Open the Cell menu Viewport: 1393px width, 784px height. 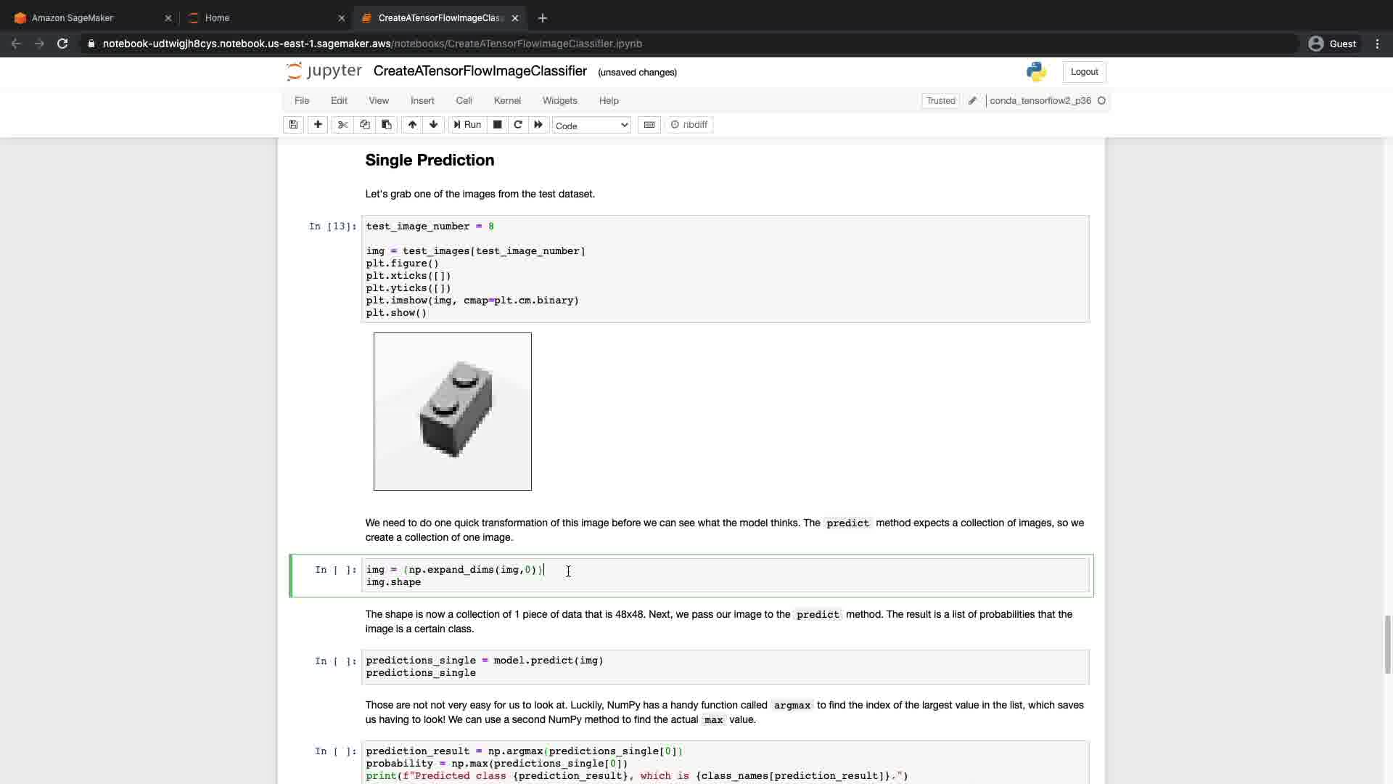tap(464, 101)
